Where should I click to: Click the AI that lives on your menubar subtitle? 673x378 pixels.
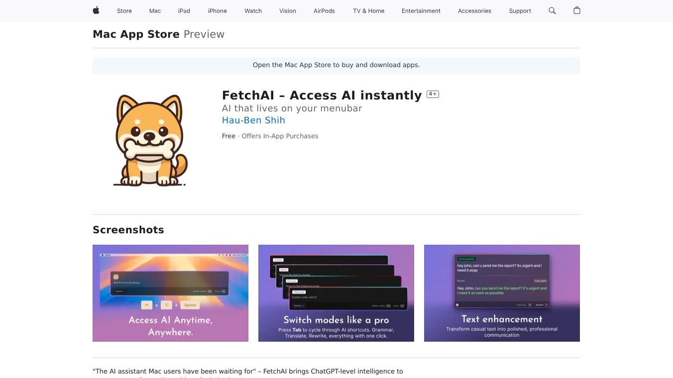pos(292,108)
